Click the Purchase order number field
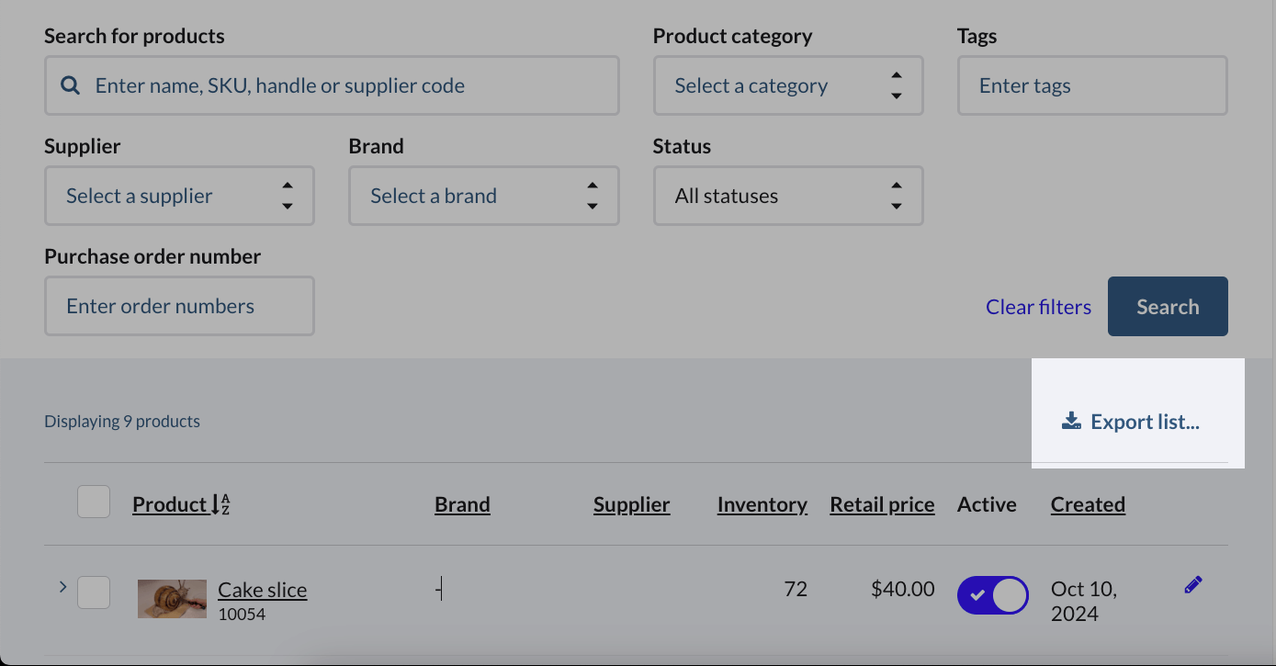The image size is (1276, 666). coord(179,306)
